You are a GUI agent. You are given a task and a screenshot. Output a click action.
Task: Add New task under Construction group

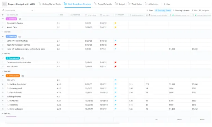point(6,113)
